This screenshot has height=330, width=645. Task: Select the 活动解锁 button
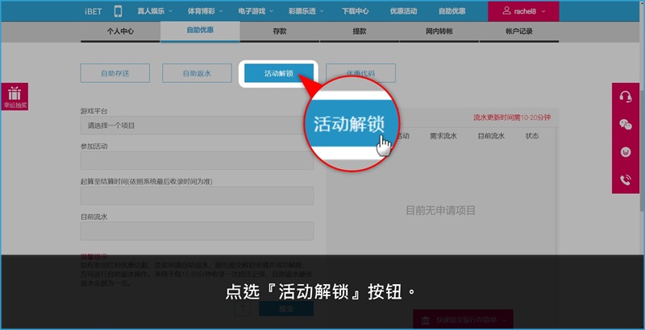[x=278, y=73]
